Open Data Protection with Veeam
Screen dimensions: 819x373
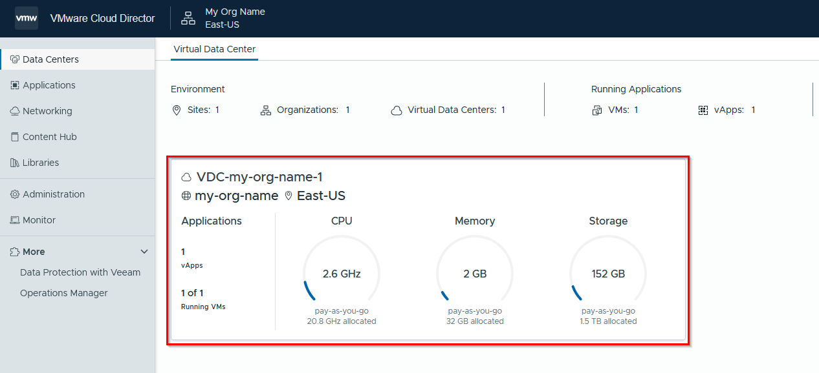[80, 272]
